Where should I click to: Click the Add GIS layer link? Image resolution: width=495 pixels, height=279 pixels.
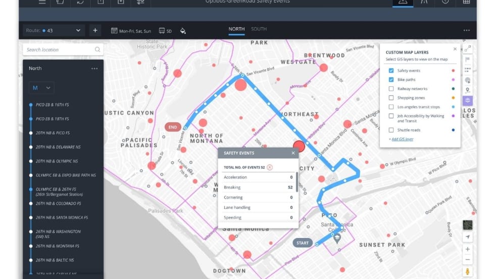[x=402, y=139]
